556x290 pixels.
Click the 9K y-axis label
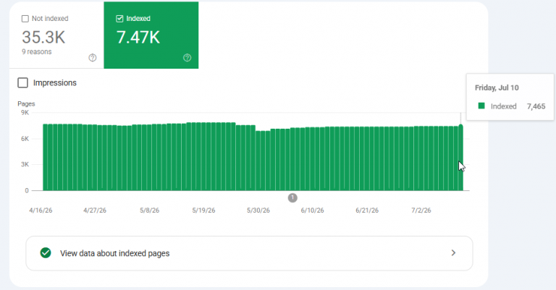tap(25, 113)
